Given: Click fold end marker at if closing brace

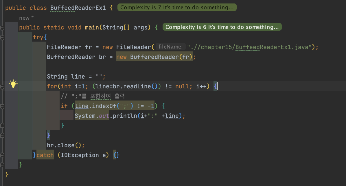Looking at the screenshot, I should coord(2,126).
